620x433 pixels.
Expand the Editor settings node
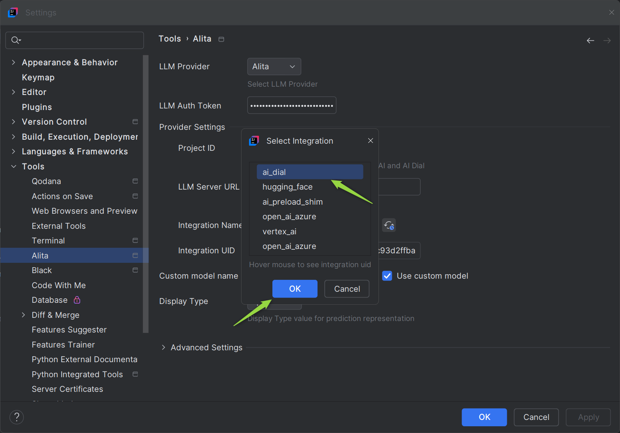(13, 92)
